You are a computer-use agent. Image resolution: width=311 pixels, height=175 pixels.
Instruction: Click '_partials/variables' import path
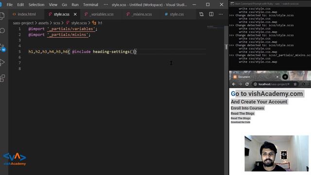point(71,29)
